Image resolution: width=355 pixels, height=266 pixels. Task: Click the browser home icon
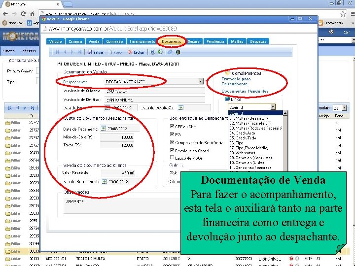tap(32, 14)
